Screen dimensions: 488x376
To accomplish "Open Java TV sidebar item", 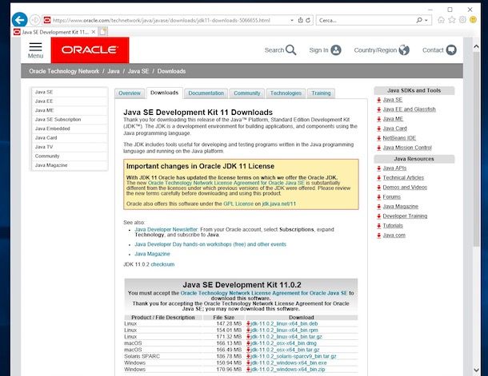I will click(70, 147).
